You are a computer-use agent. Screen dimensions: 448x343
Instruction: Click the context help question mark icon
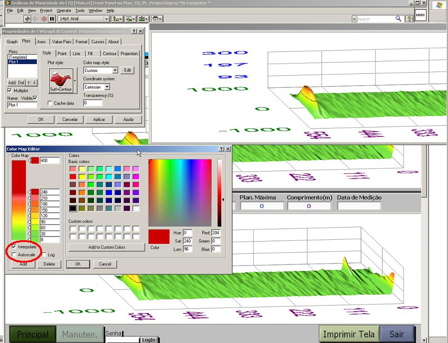[x=409, y=19]
